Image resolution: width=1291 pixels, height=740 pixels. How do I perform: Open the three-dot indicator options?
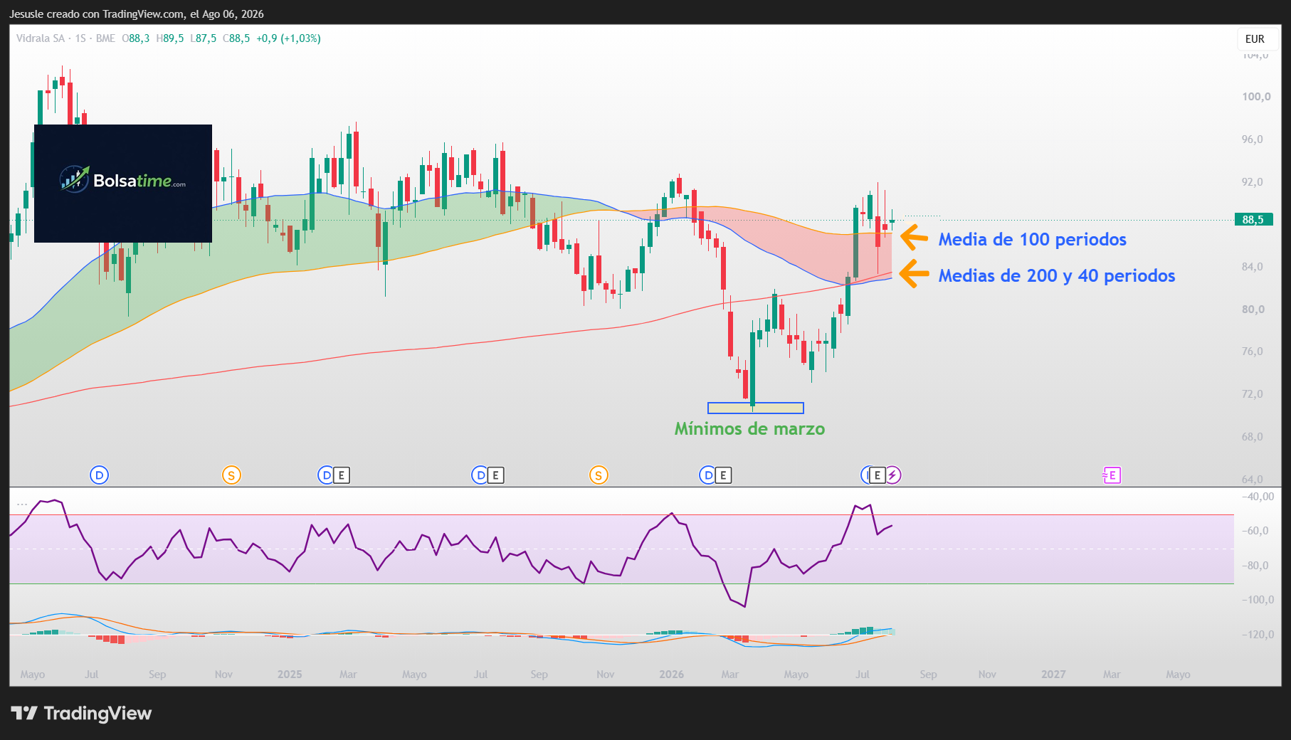click(x=22, y=504)
